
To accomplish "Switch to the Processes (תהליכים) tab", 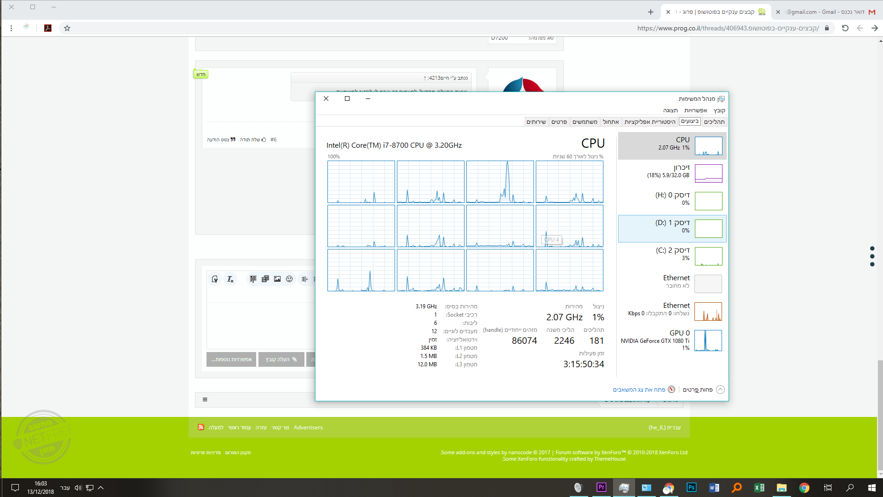I will [714, 121].
